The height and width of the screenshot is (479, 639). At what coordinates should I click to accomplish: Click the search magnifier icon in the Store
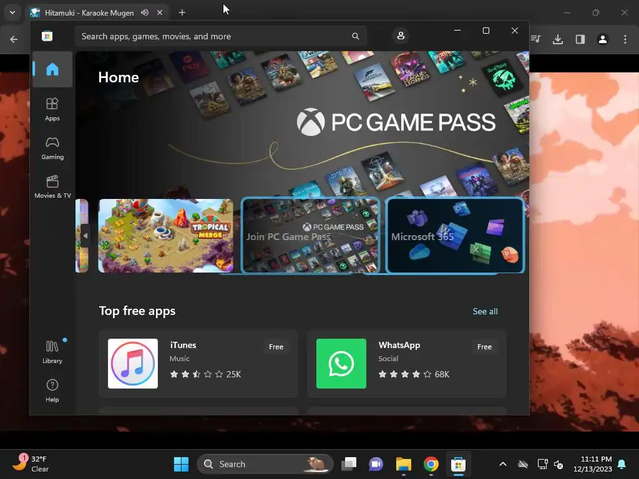pos(355,36)
